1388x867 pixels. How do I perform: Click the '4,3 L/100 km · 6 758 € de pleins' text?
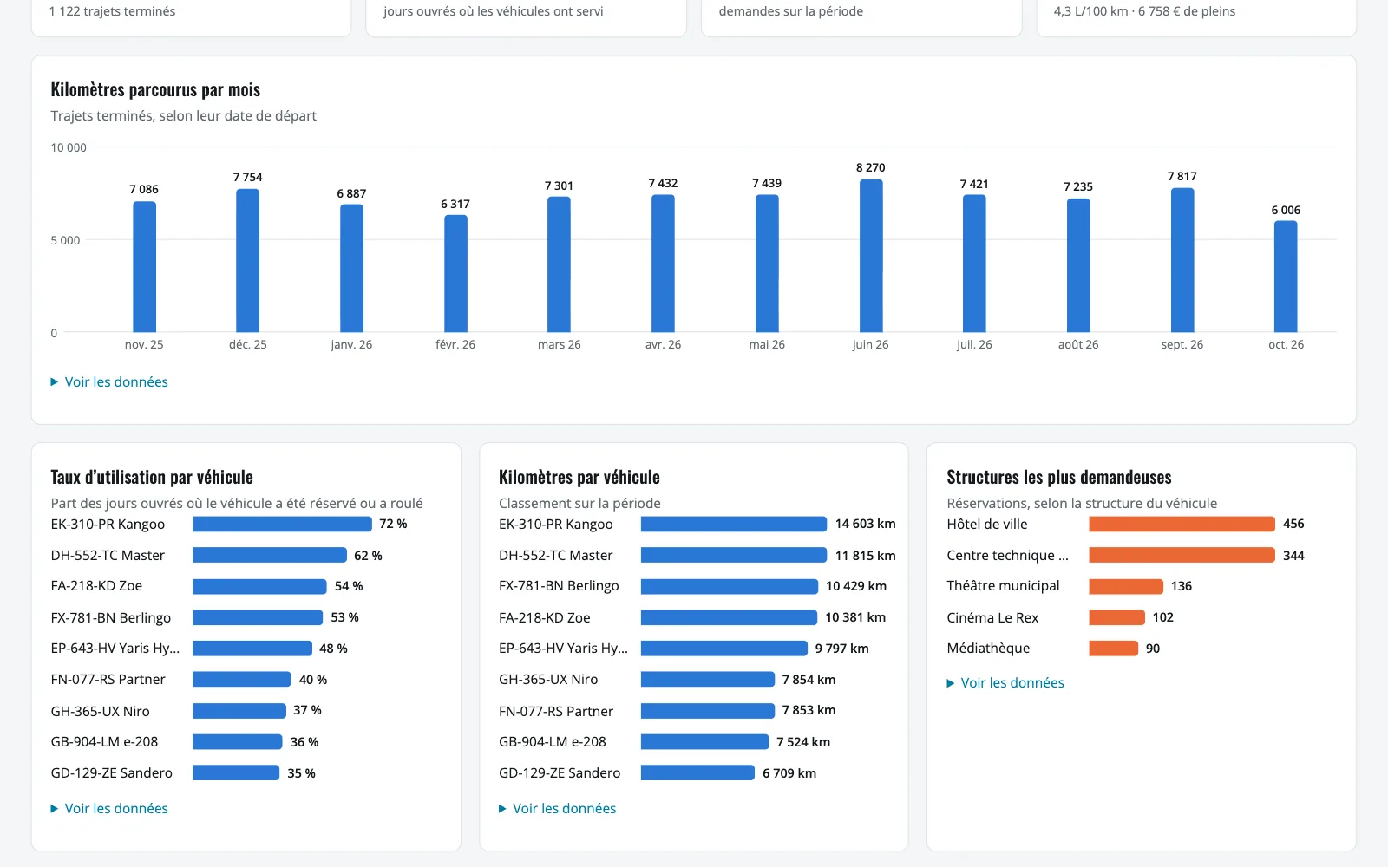(1144, 11)
